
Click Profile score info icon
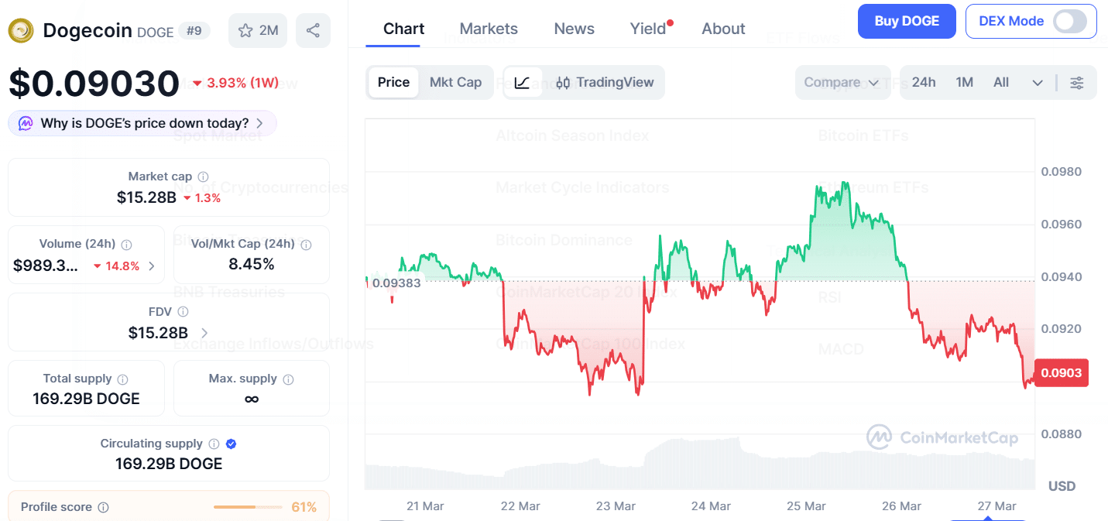coord(103,508)
